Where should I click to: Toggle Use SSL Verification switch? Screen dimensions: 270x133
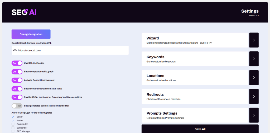(17, 63)
